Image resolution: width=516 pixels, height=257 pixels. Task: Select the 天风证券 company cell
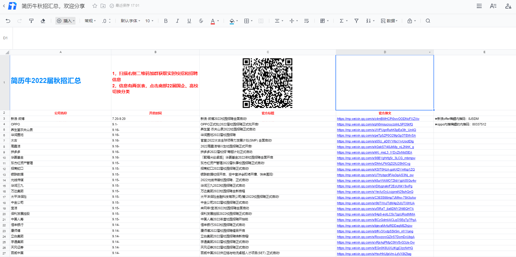click(61, 247)
